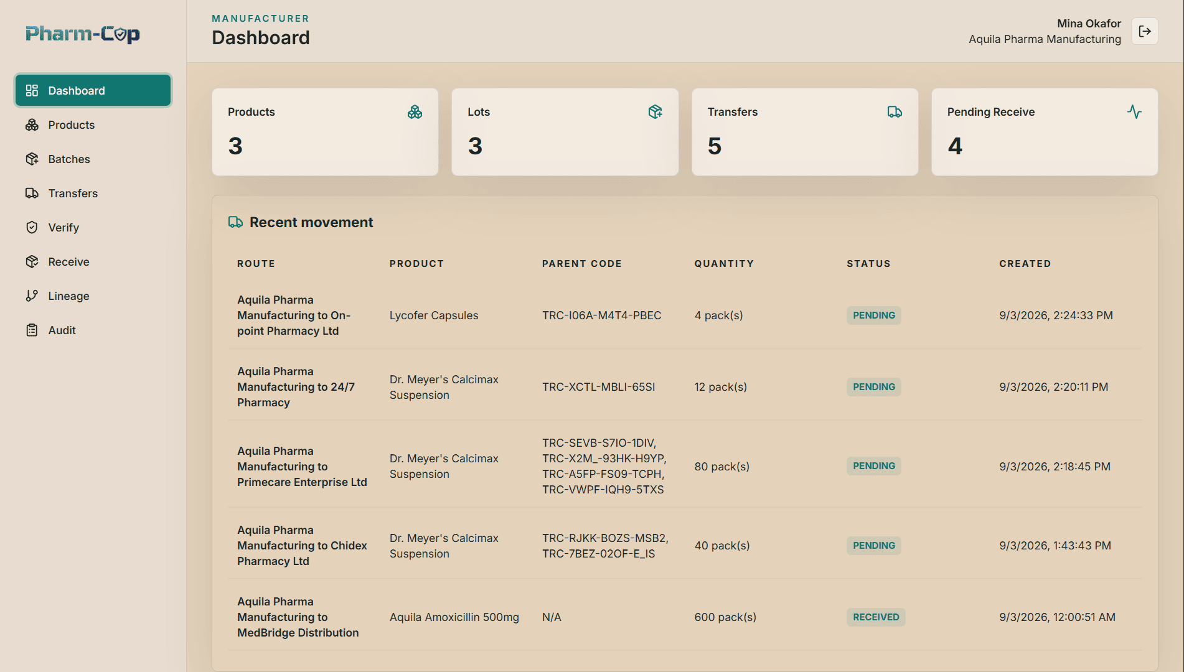Viewport: 1184px width, 672px height.
Task: Click Aquila Pharma Manufacturing organization label
Action: pyautogui.click(x=1045, y=39)
